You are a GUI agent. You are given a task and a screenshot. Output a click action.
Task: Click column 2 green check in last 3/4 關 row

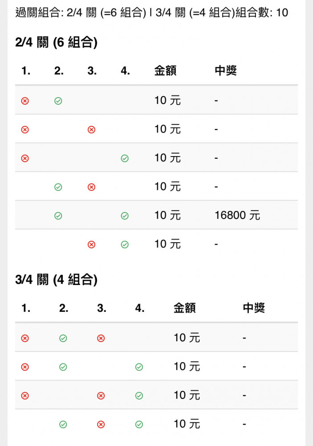[x=63, y=425]
